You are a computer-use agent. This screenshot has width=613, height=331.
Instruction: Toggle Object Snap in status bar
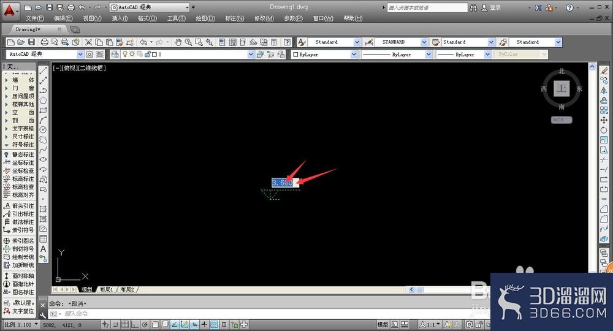point(155,324)
